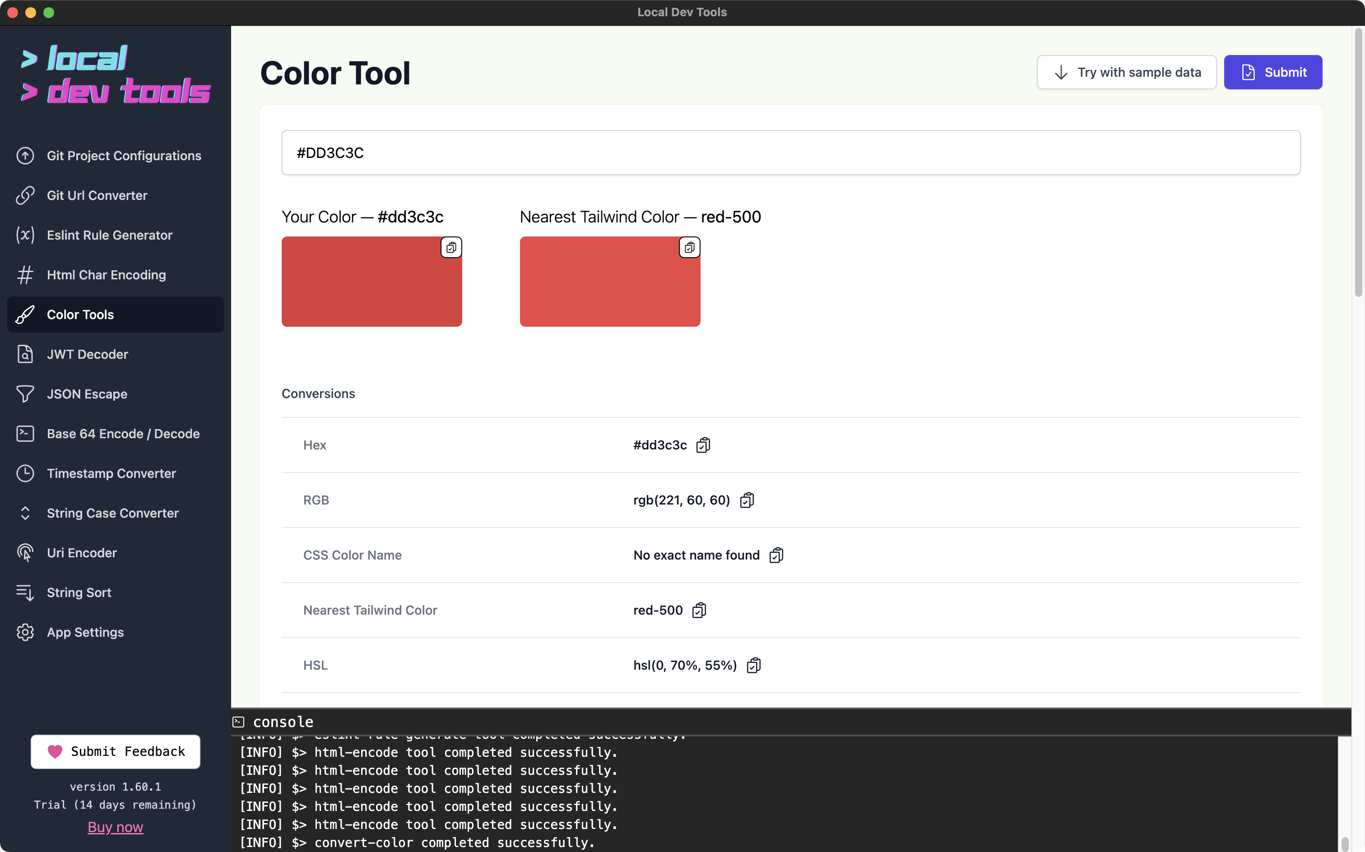Image resolution: width=1365 pixels, height=852 pixels.
Task: Select Color Tools in sidebar
Action: click(116, 315)
